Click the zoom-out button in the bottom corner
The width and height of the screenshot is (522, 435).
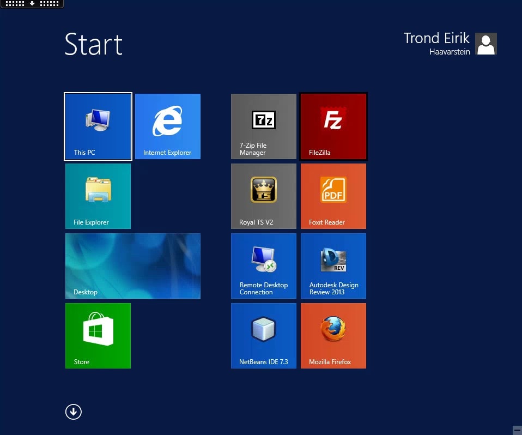[x=517, y=430]
